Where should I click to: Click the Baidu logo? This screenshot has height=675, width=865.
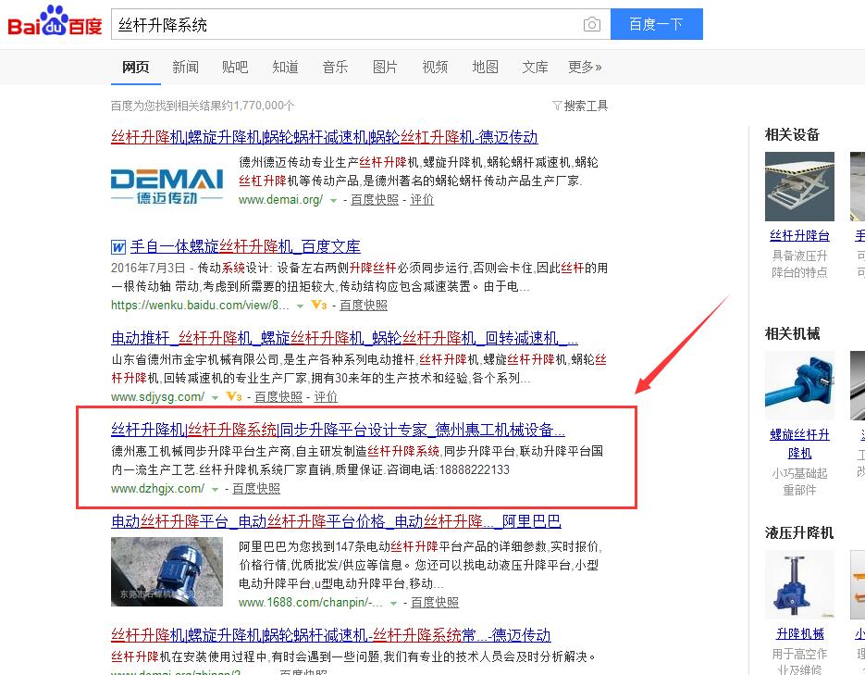[x=54, y=22]
